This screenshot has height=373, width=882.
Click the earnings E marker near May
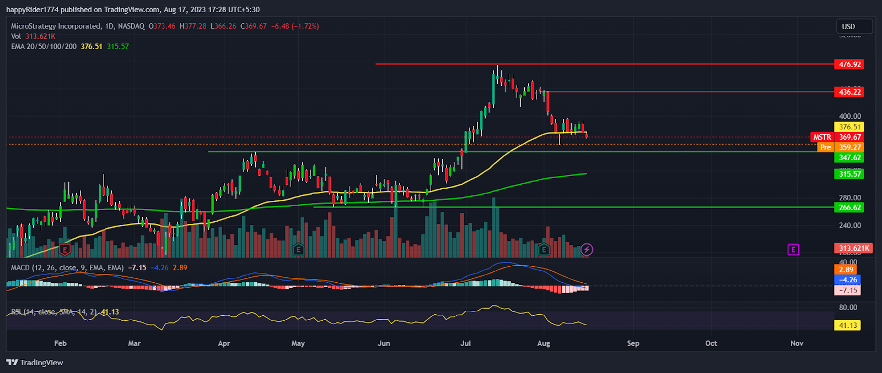[298, 250]
